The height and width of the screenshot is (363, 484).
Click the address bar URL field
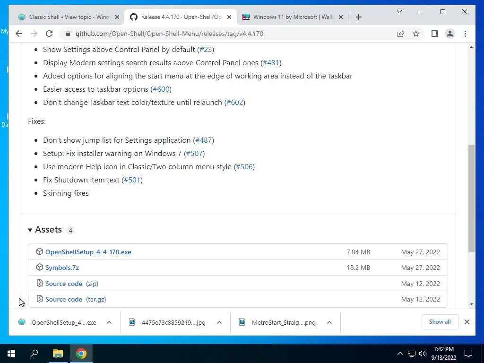tap(169, 34)
